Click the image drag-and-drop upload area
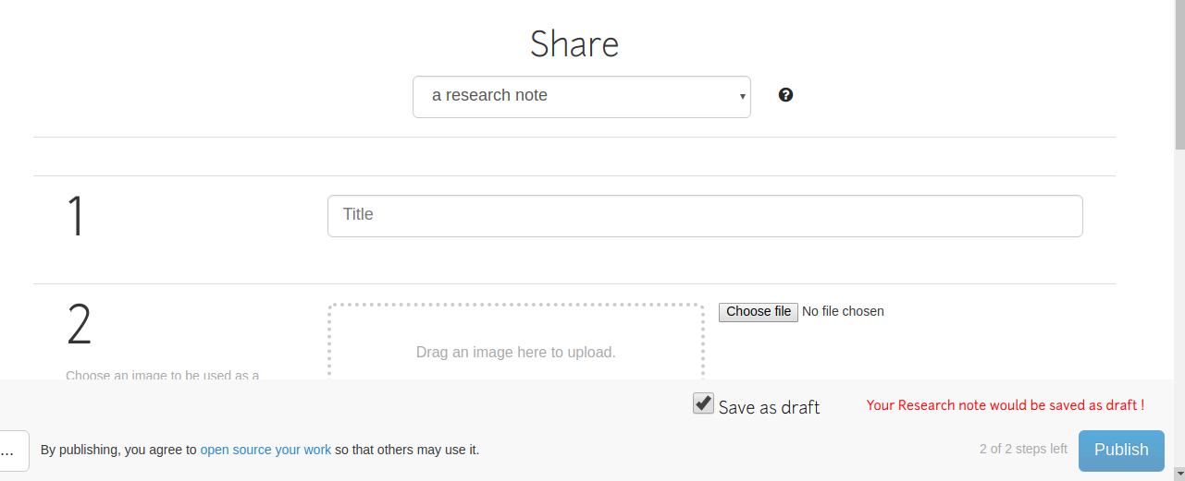The height and width of the screenshot is (481, 1185). coord(516,342)
